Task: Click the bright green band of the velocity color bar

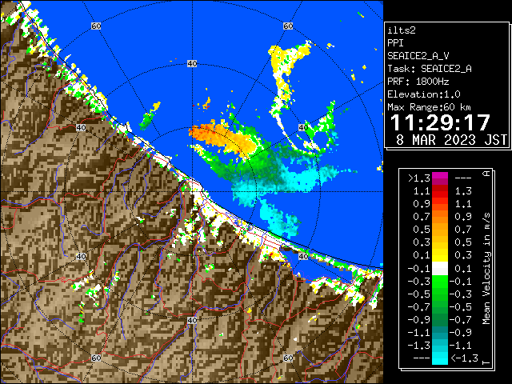Action: [440, 282]
